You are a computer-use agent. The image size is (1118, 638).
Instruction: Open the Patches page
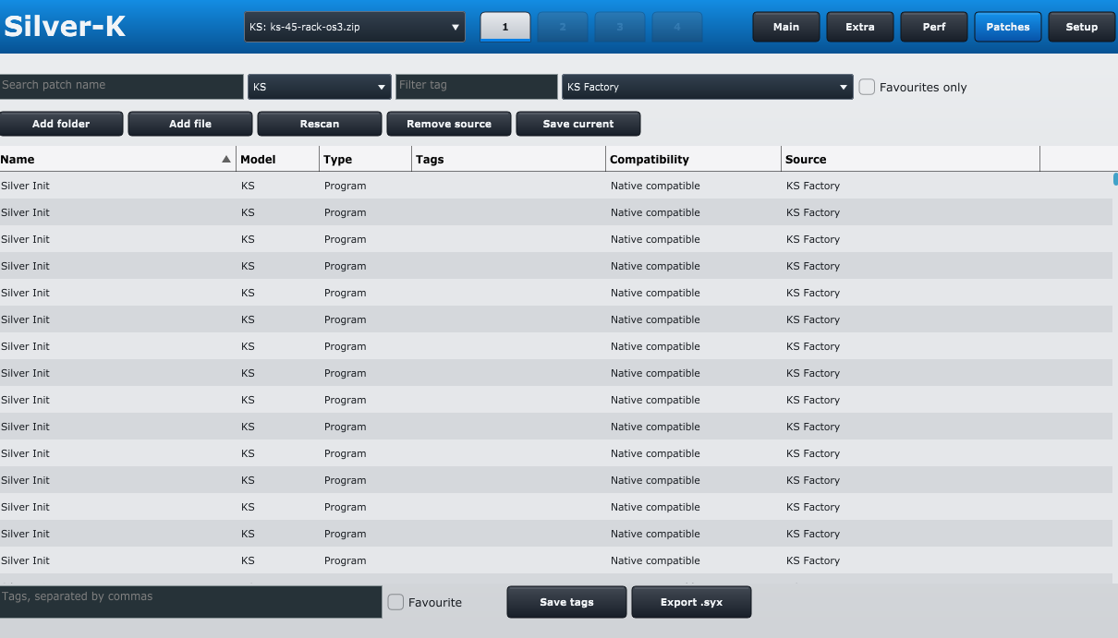coord(1008,27)
